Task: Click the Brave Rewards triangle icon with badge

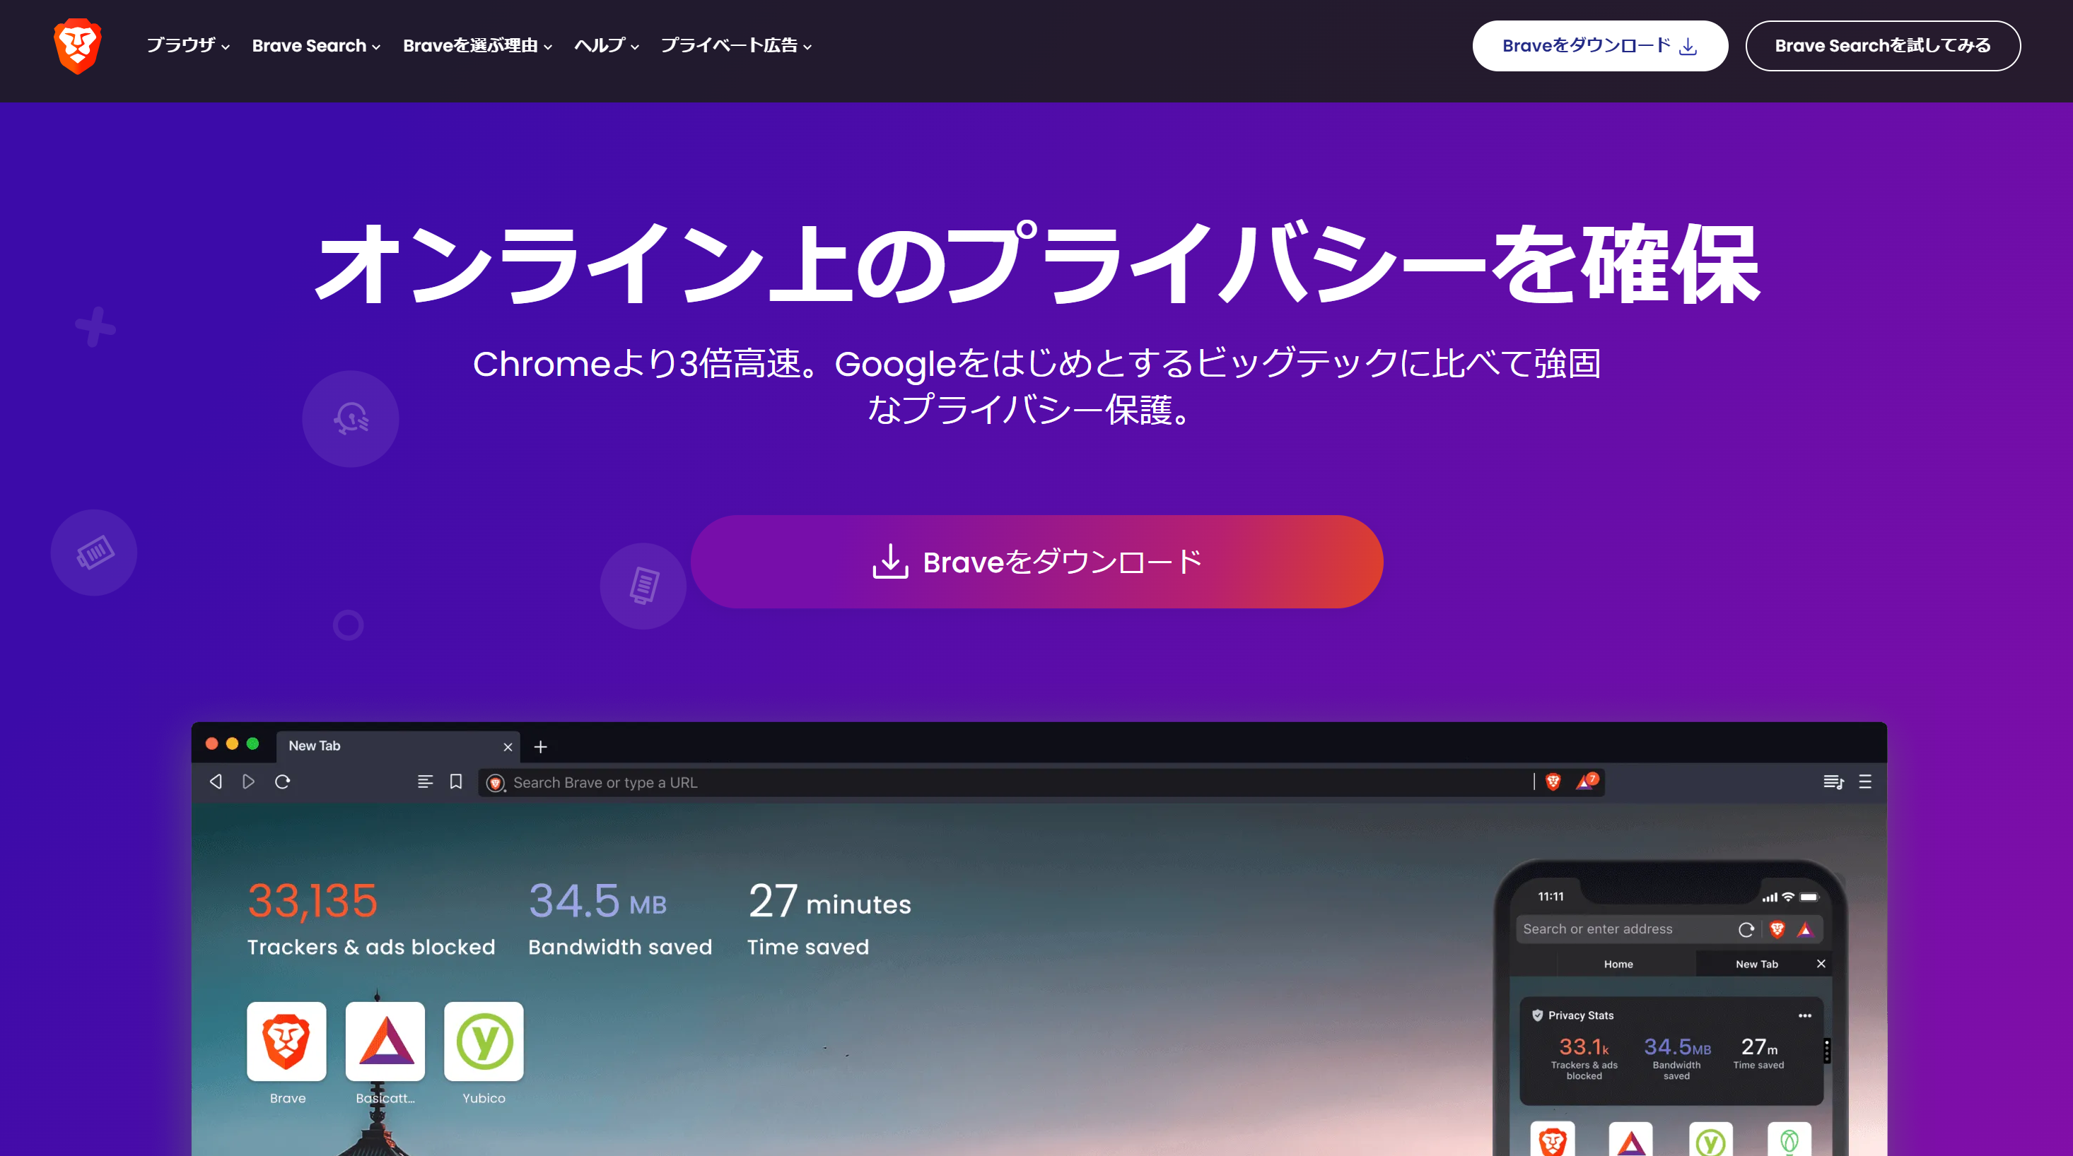Action: (x=1586, y=781)
